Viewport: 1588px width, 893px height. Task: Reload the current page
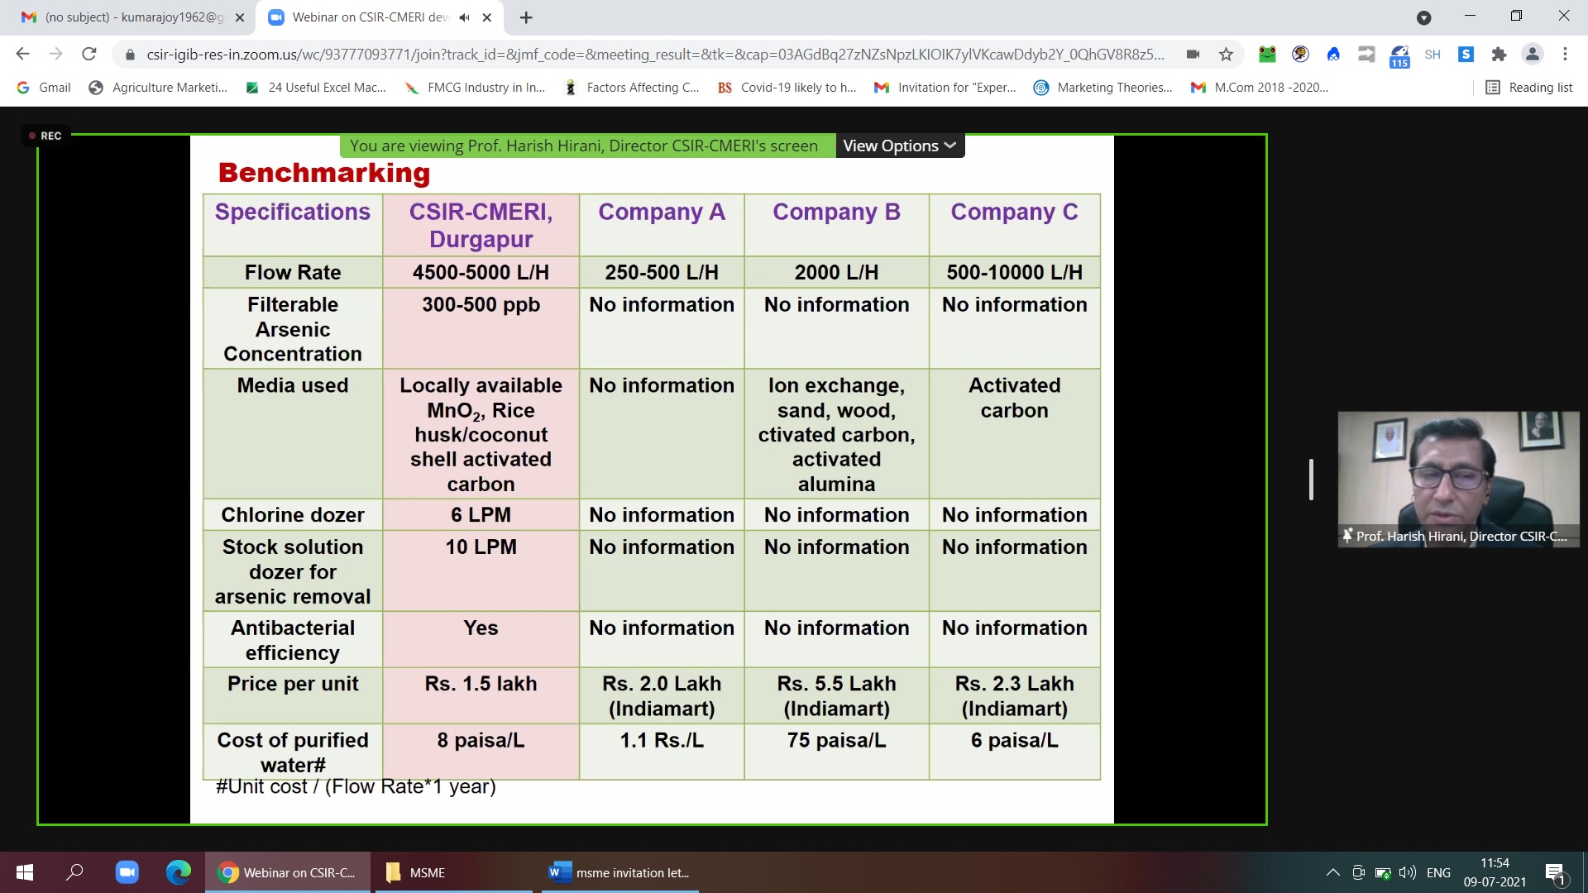coord(89,55)
